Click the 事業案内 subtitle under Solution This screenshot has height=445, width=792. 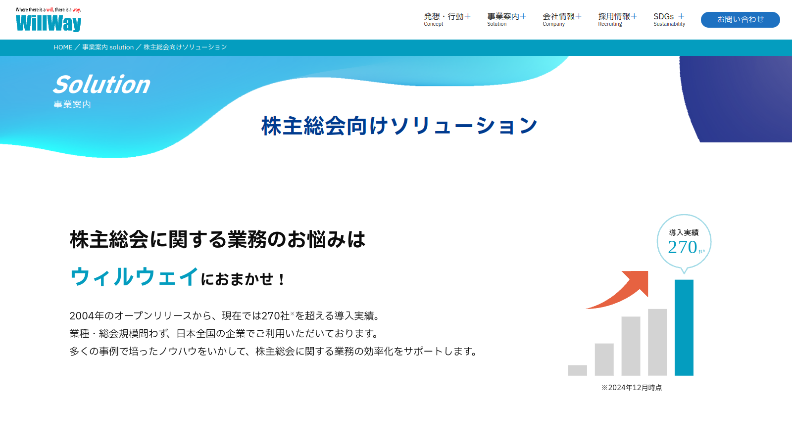click(x=72, y=105)
